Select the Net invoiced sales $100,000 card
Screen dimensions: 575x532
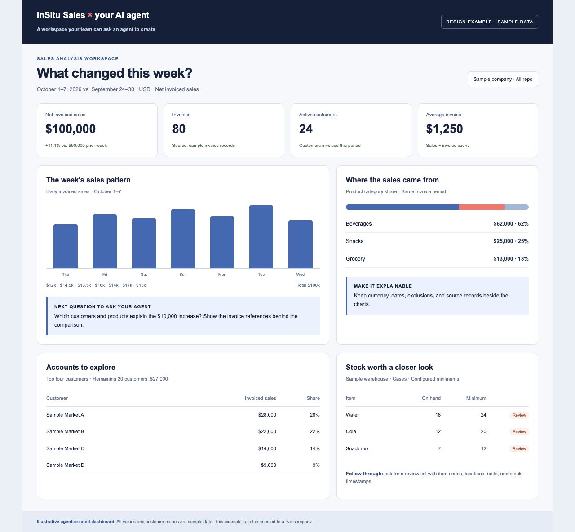point(97,130)
